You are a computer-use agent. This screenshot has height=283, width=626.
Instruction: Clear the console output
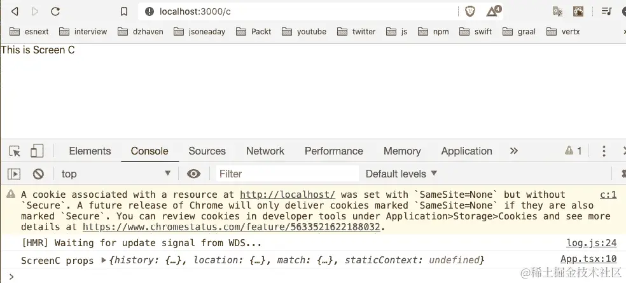[x=38, y=174]
